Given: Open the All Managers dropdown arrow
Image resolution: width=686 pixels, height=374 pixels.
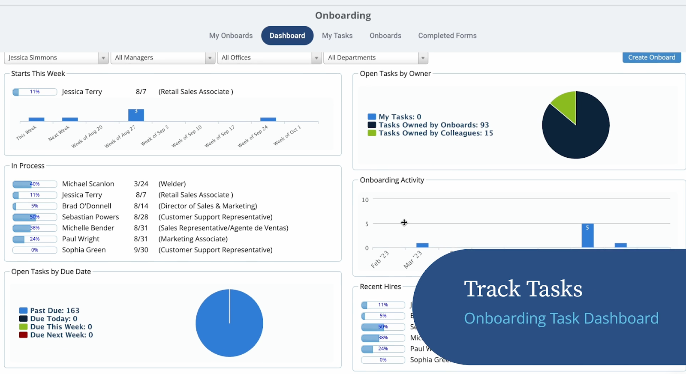Looking at the screenshot, I should click(x=210, y=58).
